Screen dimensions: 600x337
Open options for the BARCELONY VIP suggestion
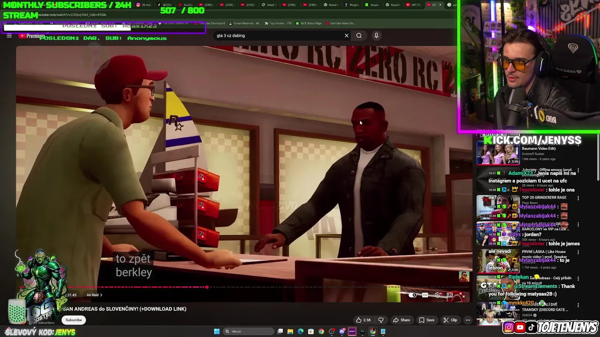578,225
